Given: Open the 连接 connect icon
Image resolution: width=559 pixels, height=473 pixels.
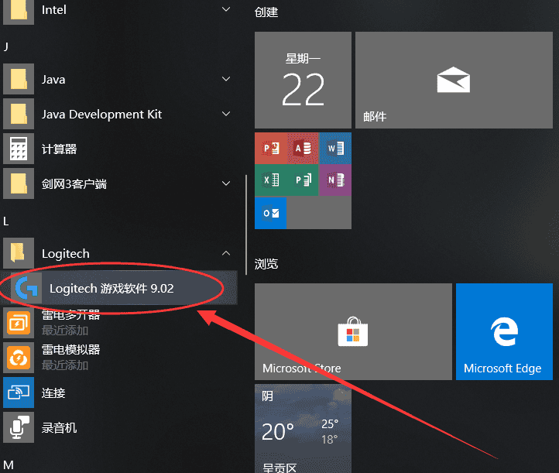Looking at the screenshot, I should coord(19,392).
